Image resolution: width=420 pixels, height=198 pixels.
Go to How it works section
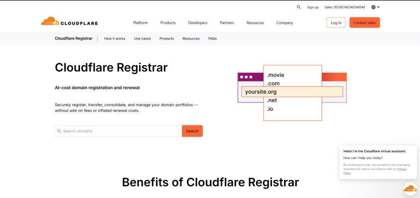pos(115,38)
